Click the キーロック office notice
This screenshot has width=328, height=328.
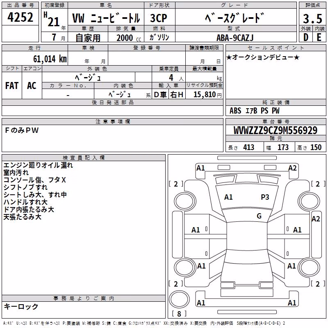(21, 306)
